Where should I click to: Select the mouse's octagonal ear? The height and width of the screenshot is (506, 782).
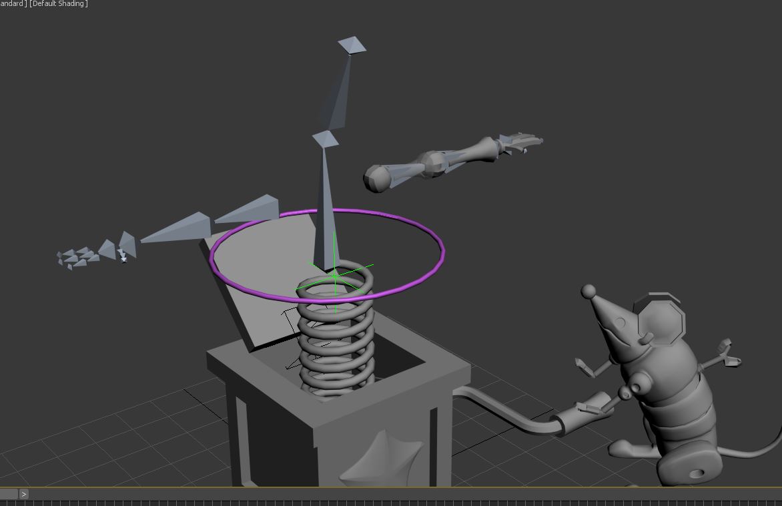661,320
